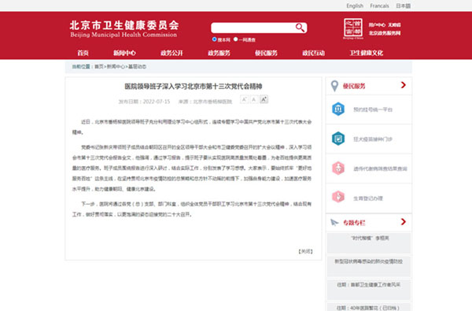
Task: Open the 政务服务 navigation tab
Action: pos(219,53)
